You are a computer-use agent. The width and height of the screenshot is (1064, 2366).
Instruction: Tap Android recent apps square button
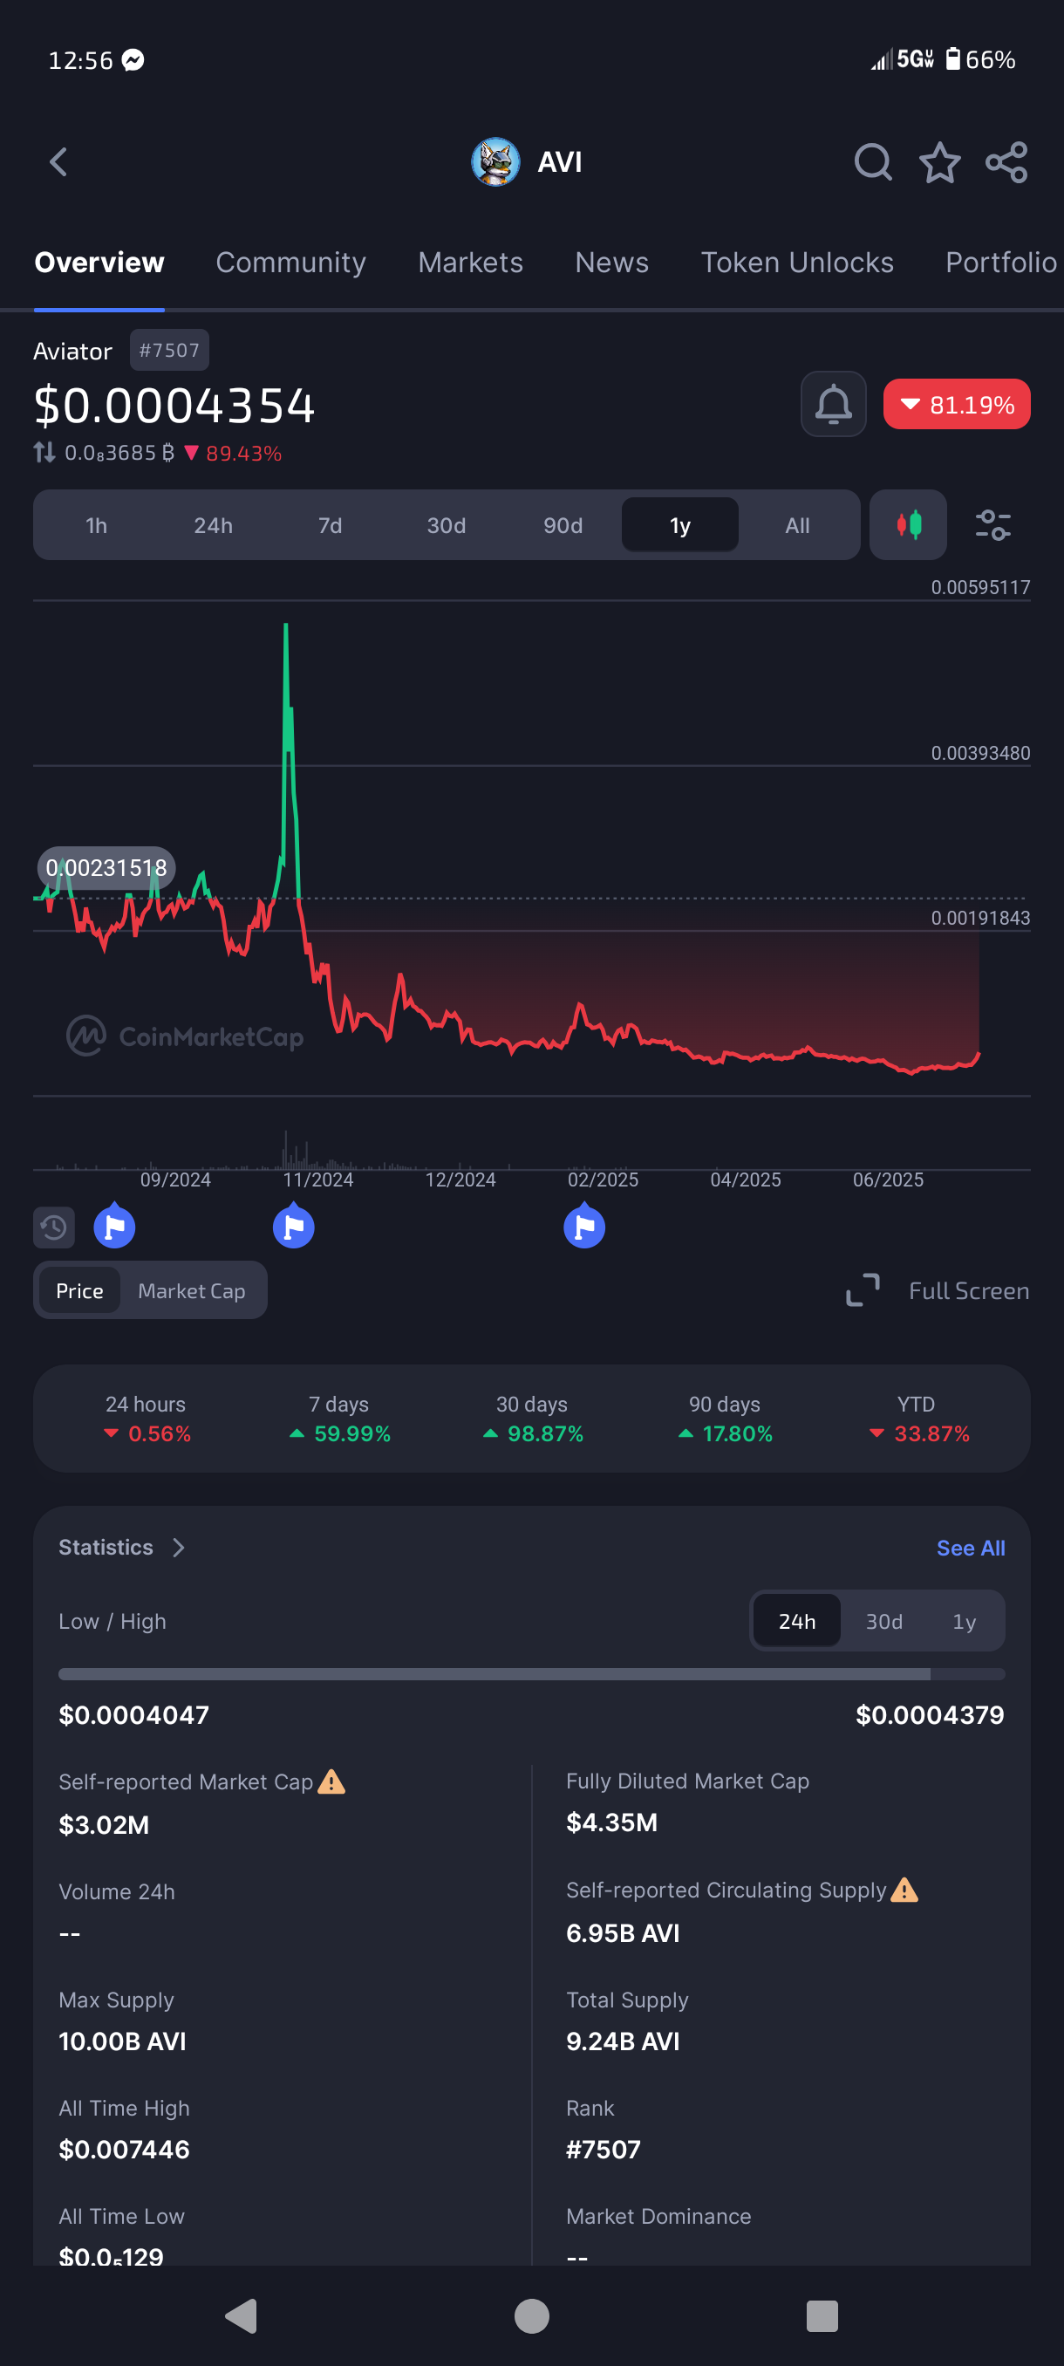[822, 2315]
